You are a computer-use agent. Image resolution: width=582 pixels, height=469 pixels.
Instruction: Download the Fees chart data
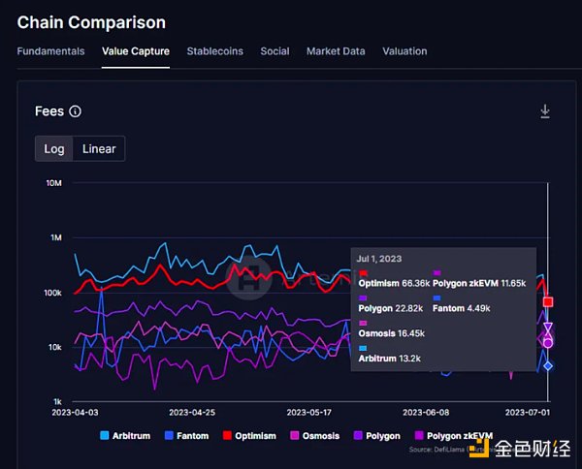pos(545,111)
